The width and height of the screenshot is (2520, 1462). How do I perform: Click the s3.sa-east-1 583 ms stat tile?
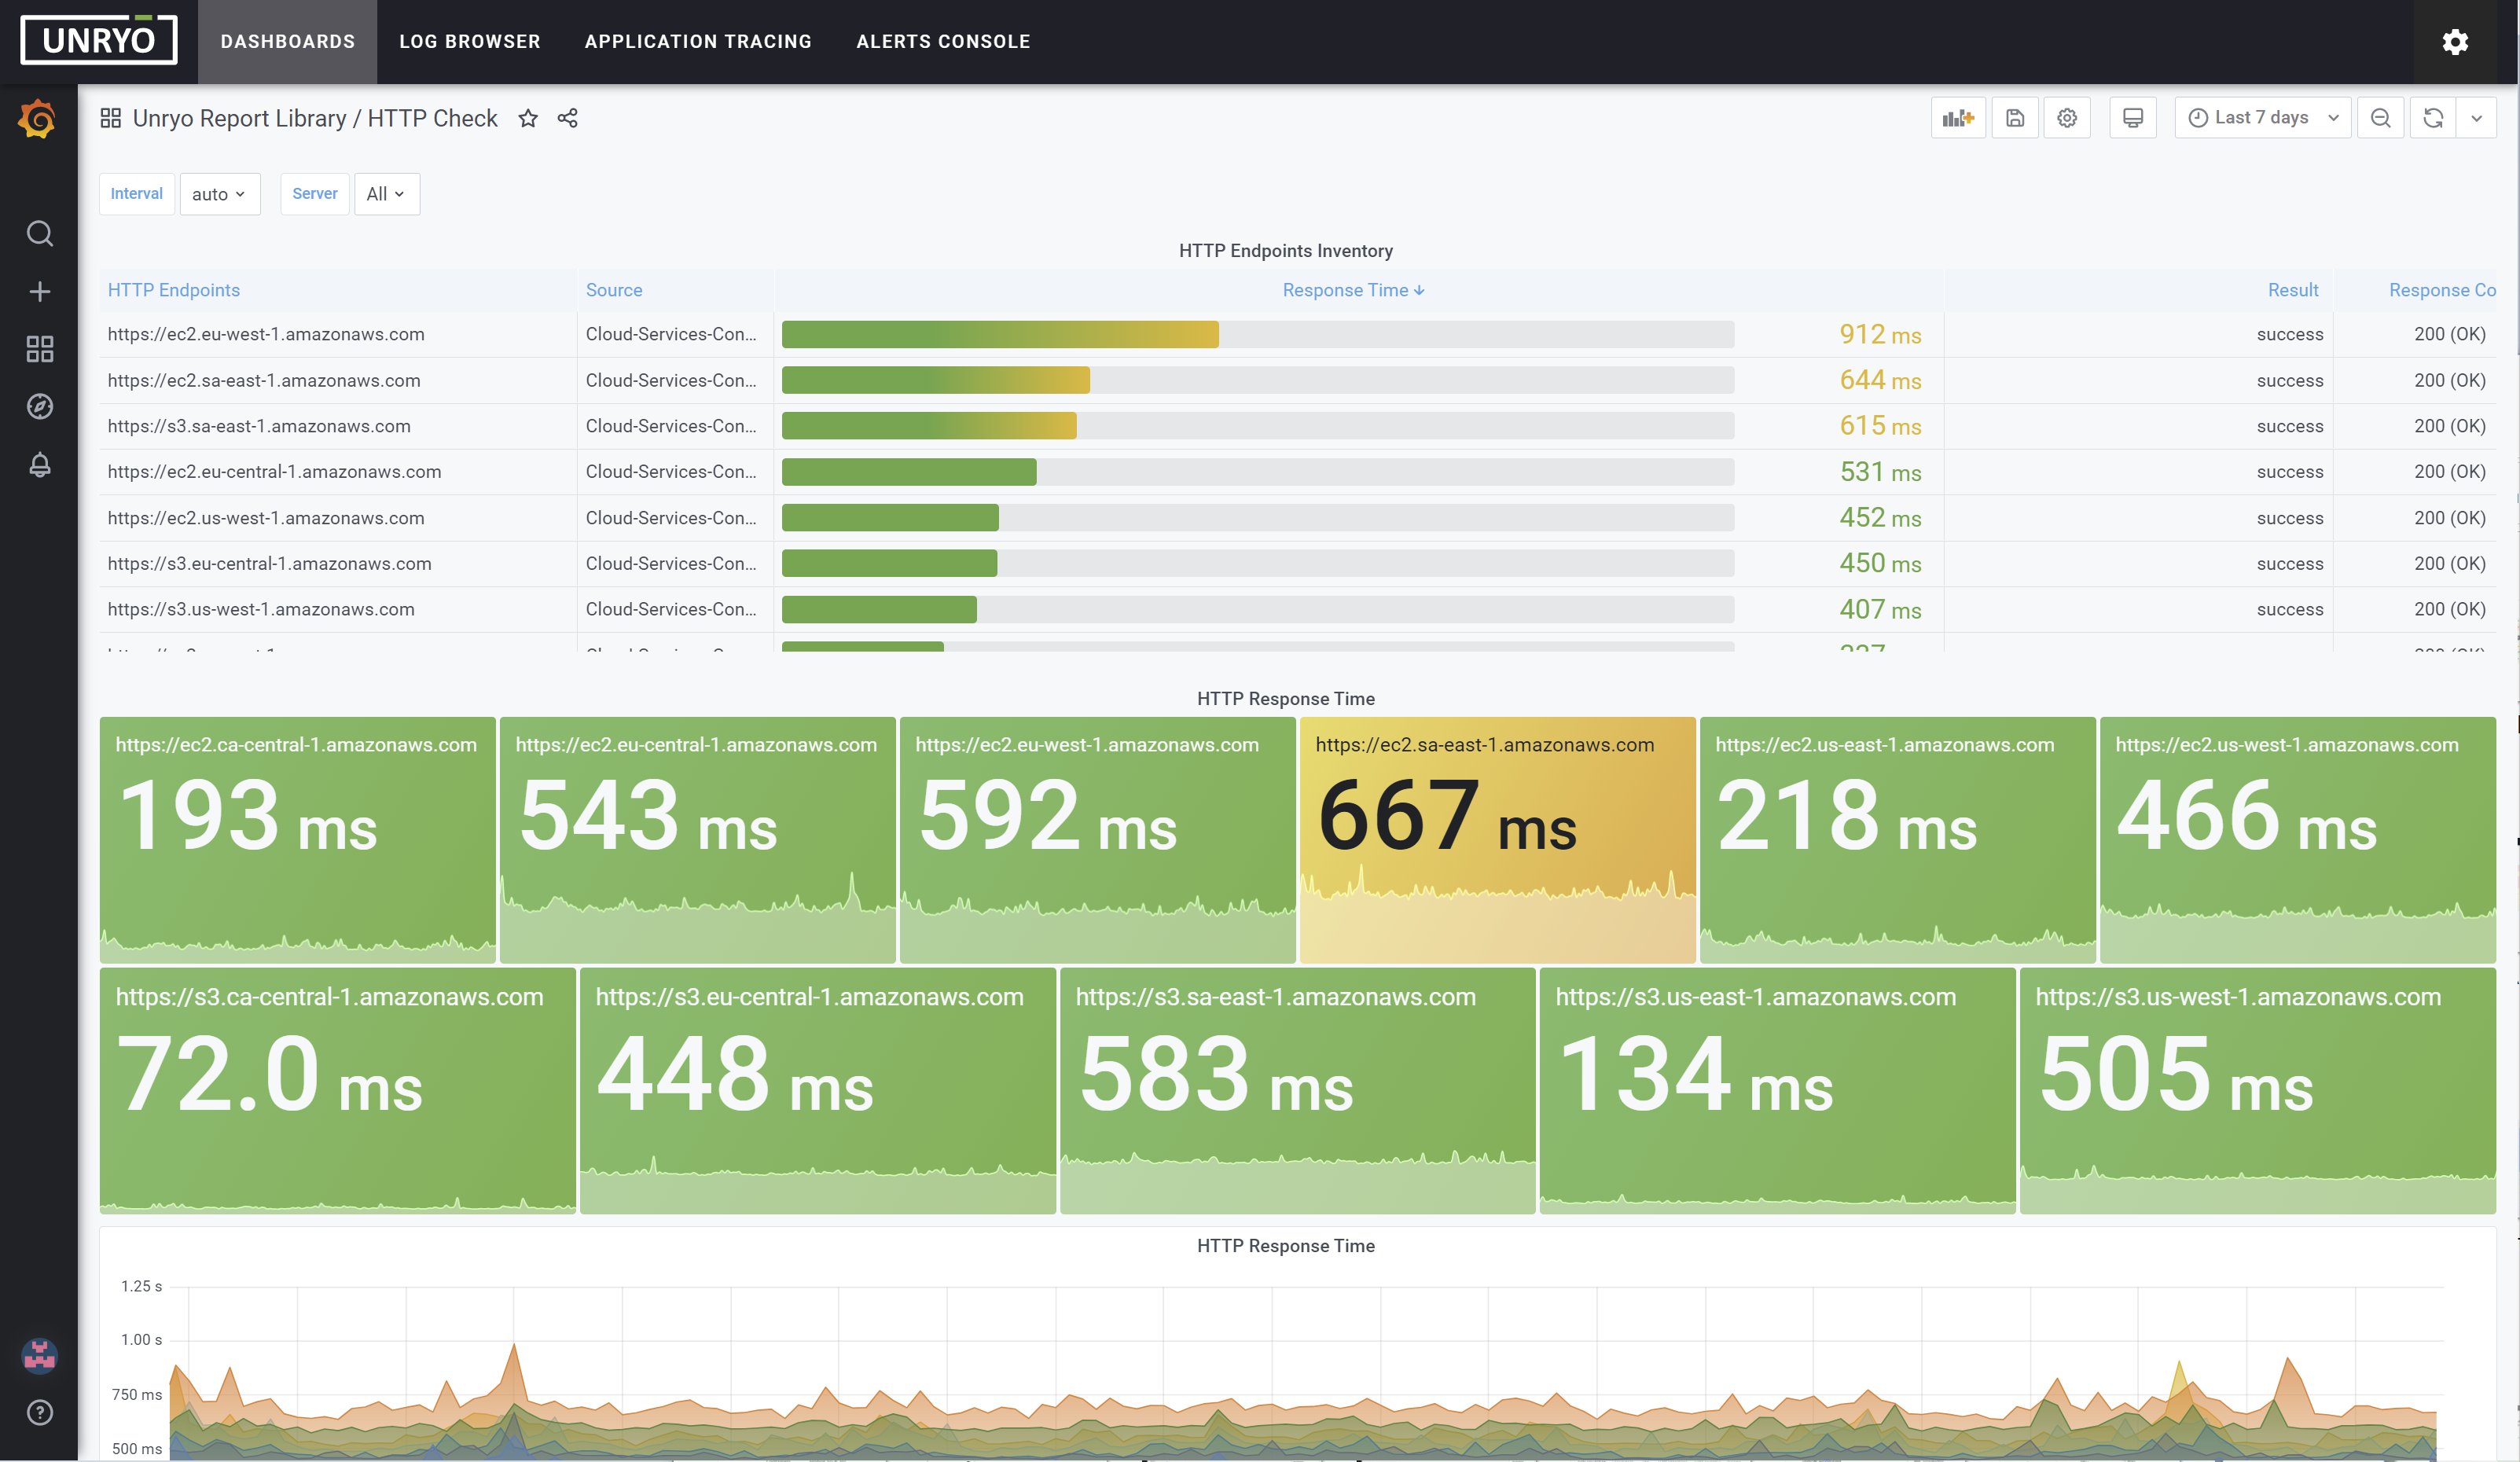(x=1298, y=1091)
